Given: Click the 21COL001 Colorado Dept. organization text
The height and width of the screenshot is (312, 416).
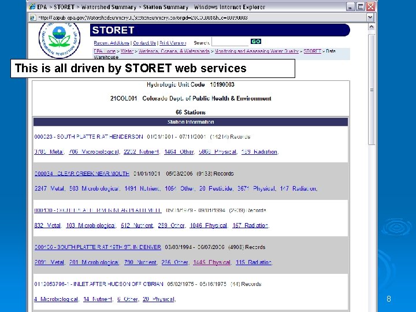Looking at the screenshot, I should tap(191, 98).
